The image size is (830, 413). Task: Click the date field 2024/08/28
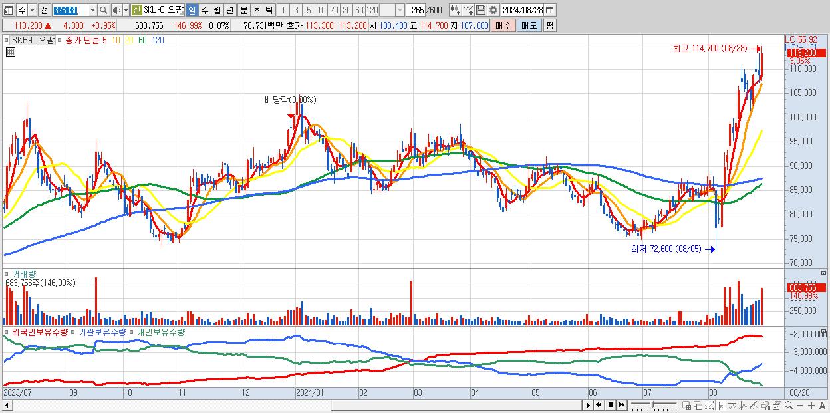[522, 10]
